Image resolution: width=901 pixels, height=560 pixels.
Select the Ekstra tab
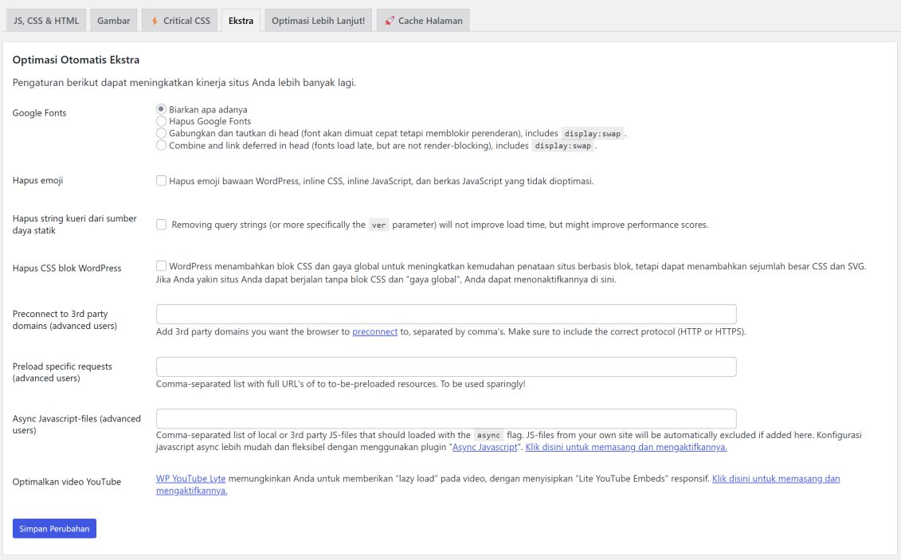coord(241,20)
